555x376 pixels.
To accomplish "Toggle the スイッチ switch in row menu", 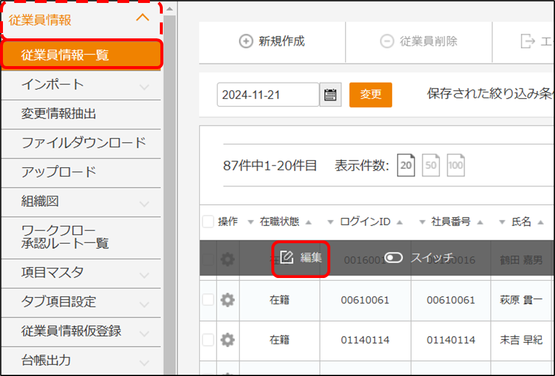I will tap(393, 258).
